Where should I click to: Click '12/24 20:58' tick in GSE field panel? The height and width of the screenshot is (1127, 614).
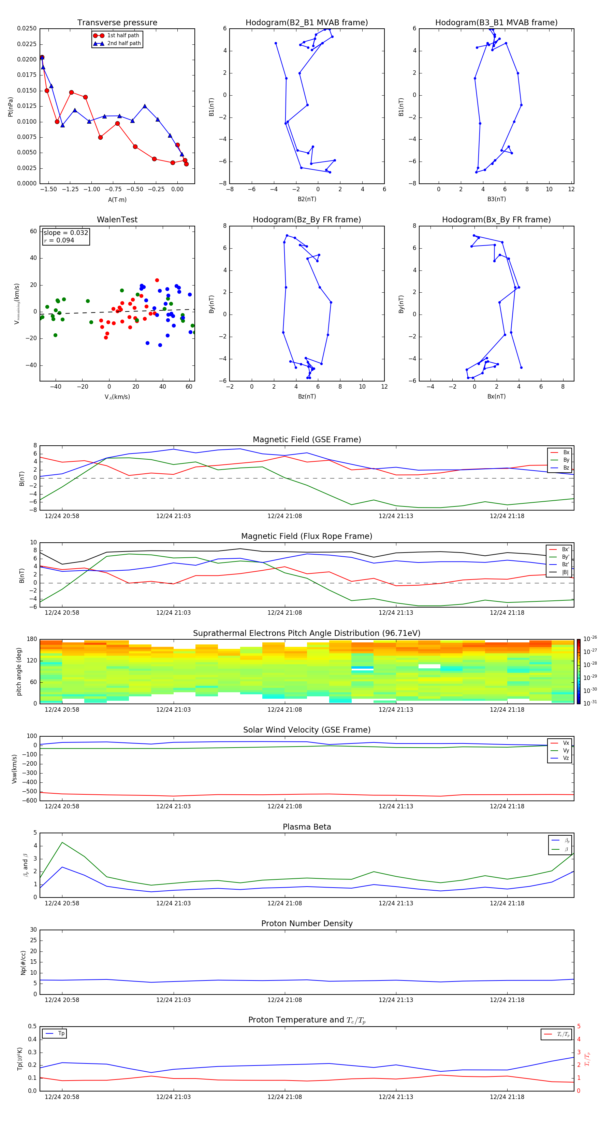pos(62,516)
